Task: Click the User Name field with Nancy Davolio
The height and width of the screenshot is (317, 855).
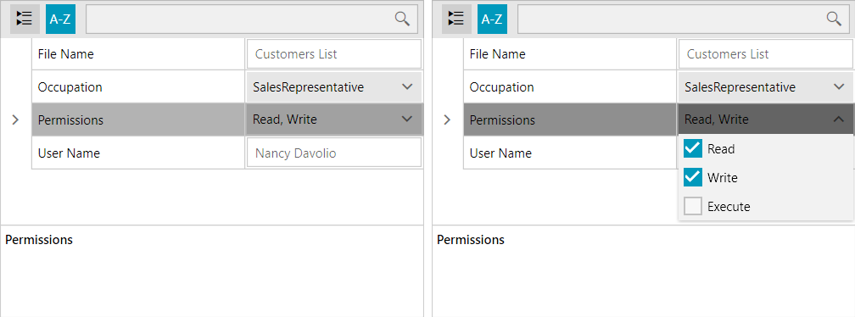Action: point(334,153)
